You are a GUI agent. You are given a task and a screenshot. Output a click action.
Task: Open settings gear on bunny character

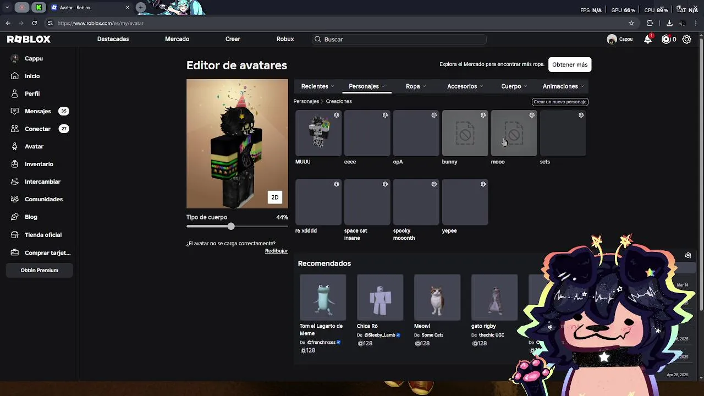[x=483, y=115]
